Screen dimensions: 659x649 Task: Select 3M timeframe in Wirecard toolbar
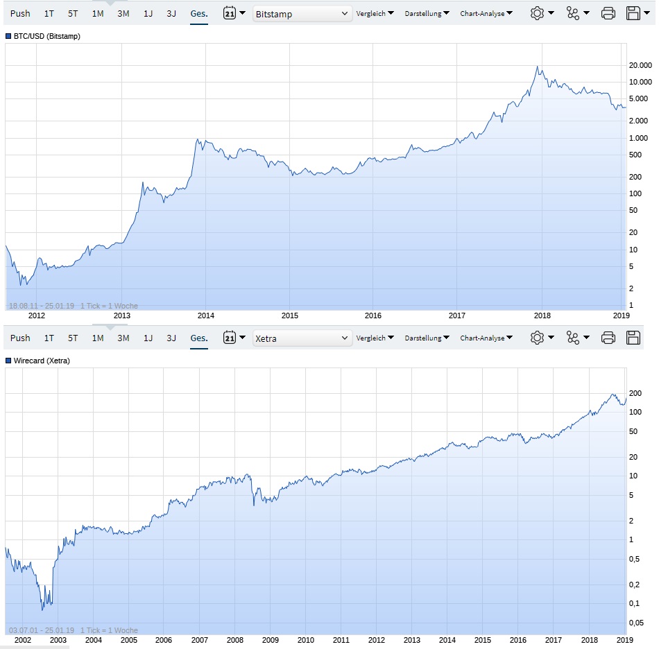click(123, 338)
